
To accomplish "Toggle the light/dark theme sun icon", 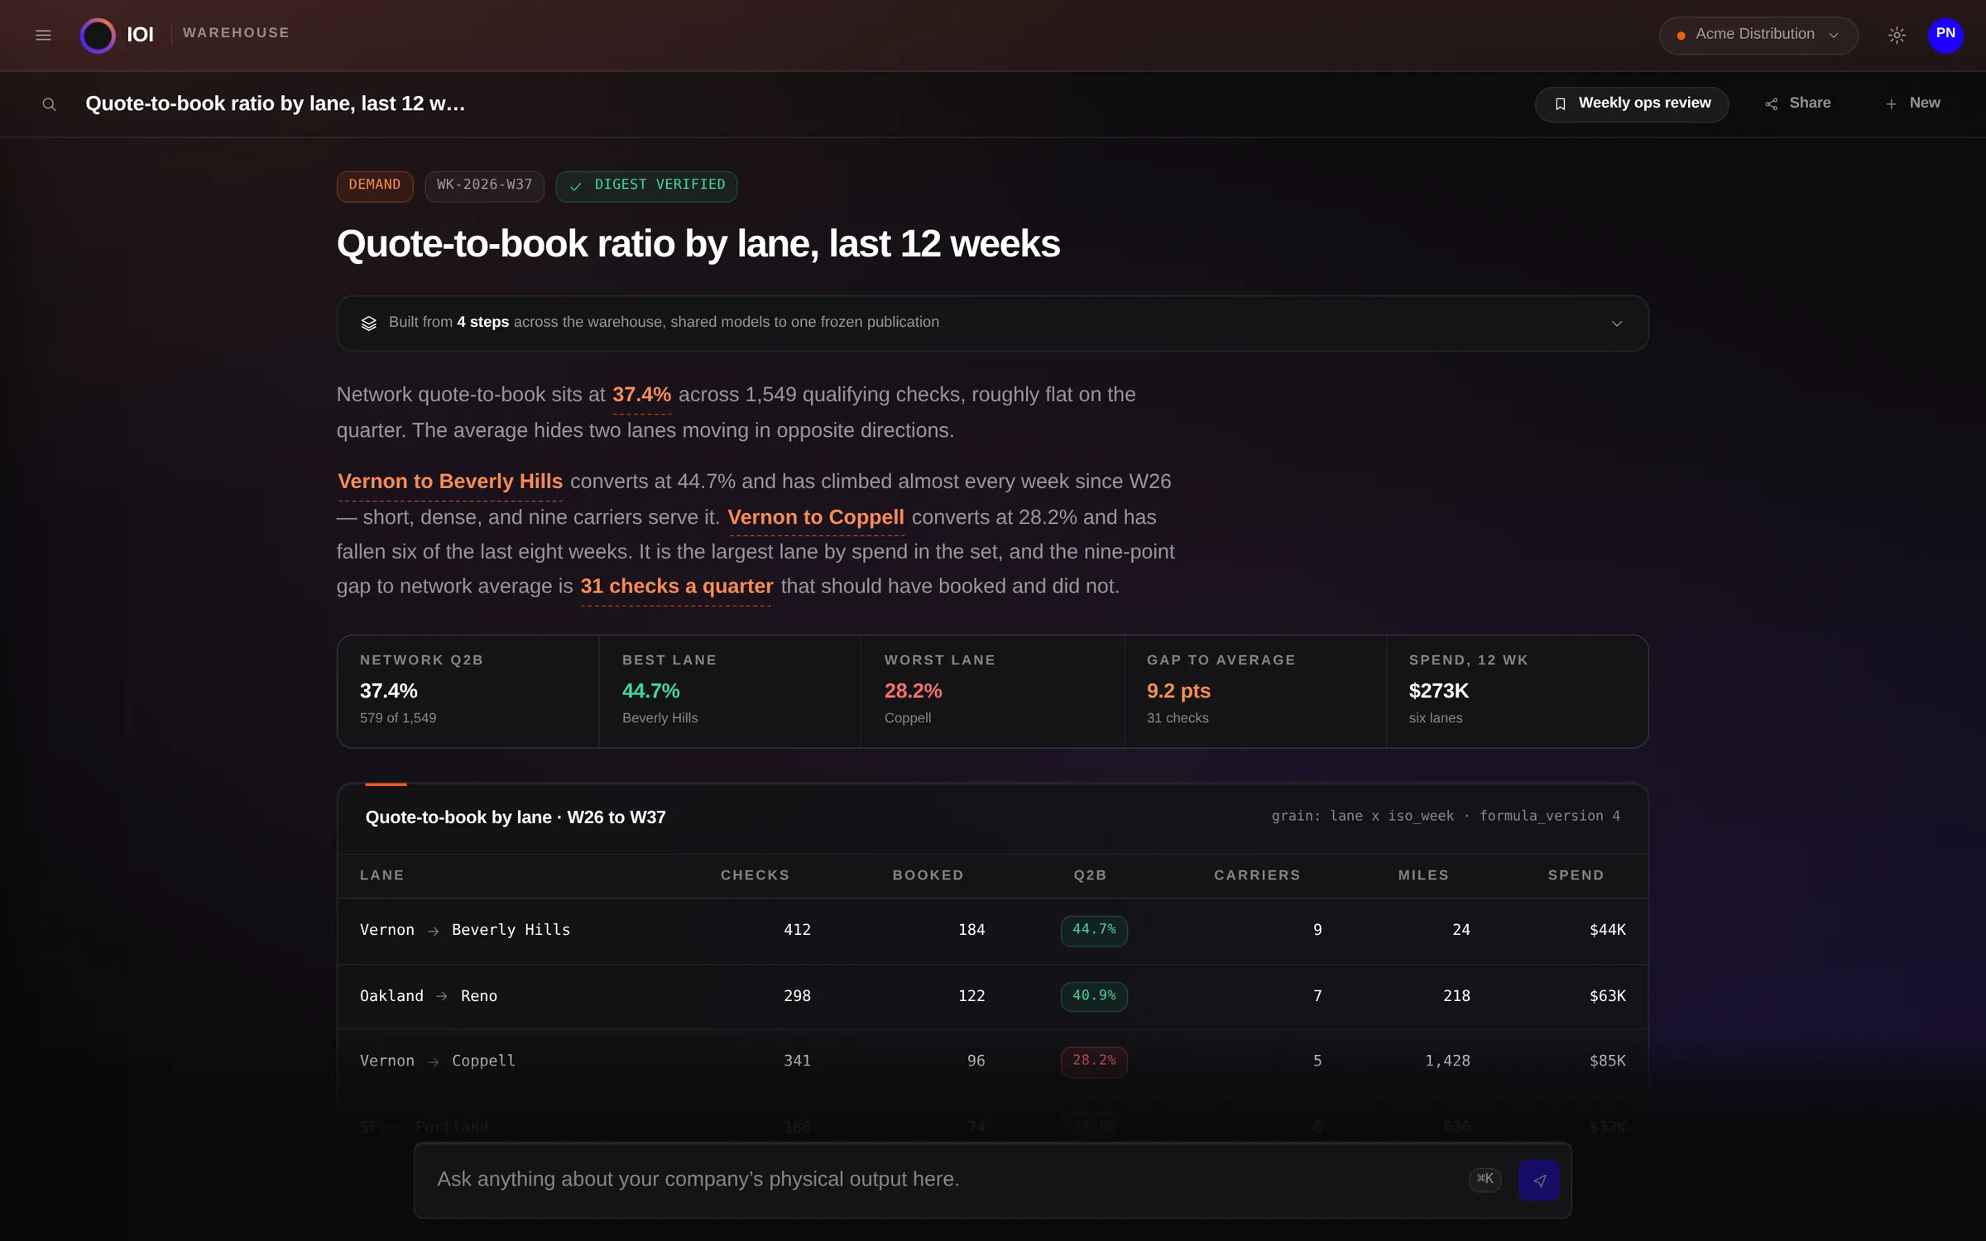I will pos(1897,35).
